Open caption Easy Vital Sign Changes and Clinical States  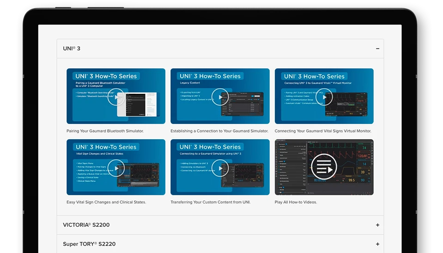[106, 202]
